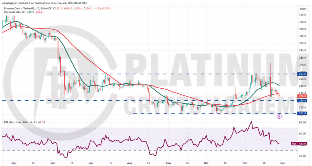Click Jul on the time axis

point(91,163)
